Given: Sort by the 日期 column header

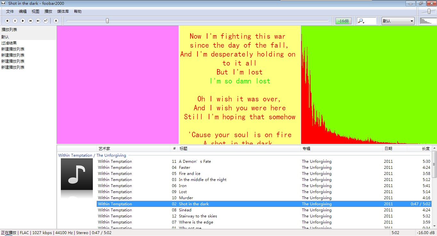Looking at the screenshot, I should tap(395, 149).
